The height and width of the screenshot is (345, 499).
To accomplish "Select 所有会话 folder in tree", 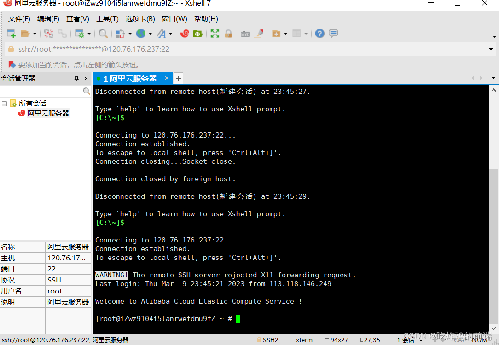I will click(33, 103).
